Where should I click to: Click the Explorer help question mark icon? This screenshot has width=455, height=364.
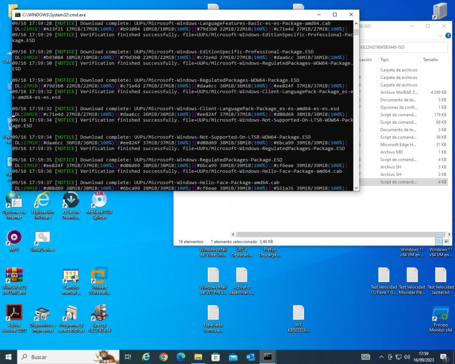pyautogui.click(x=448, y=36)
